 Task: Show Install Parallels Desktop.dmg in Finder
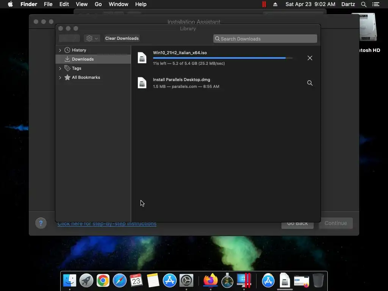point(310,83)
